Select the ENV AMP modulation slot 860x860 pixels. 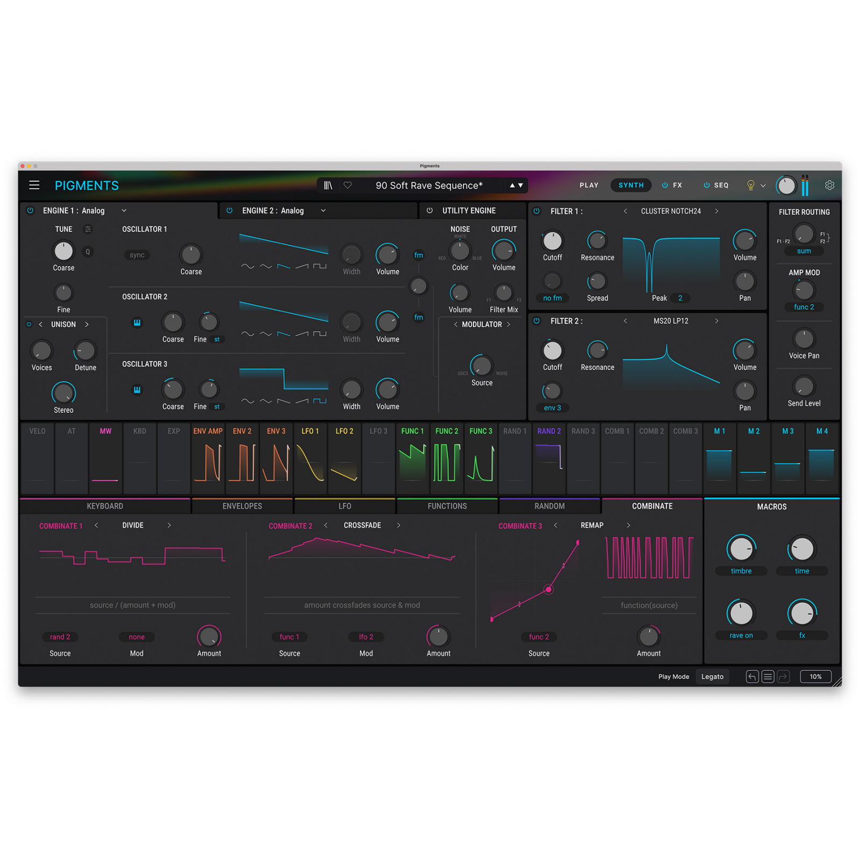(208, 458)
